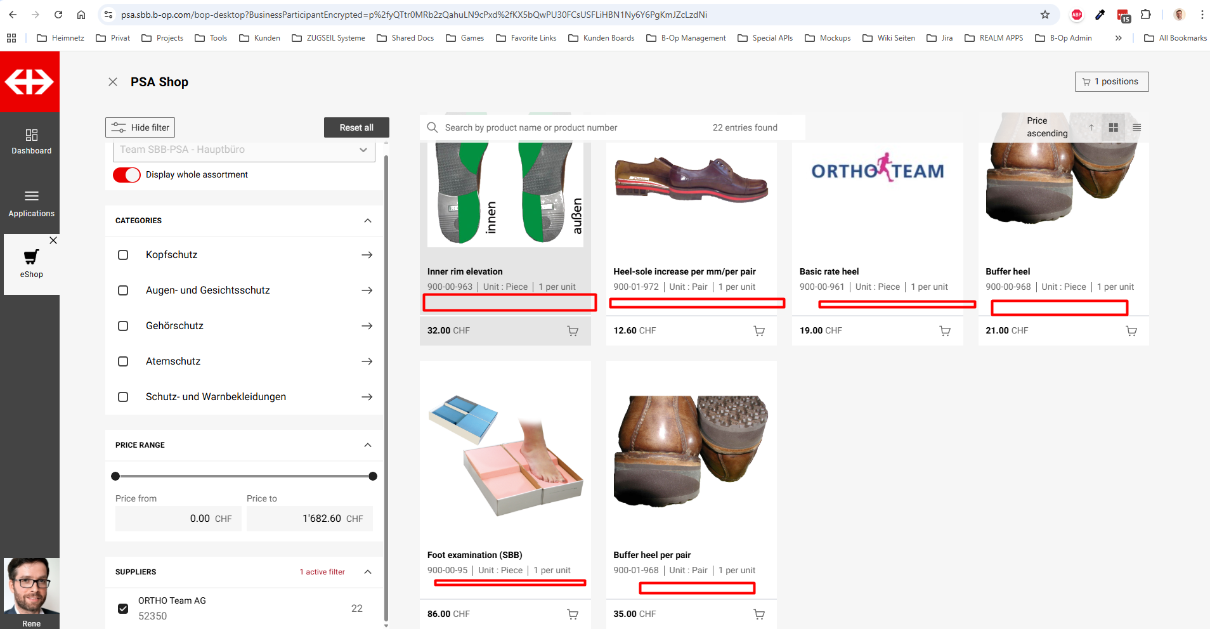Open the 1 positions cart button

tap(1111, 82)
